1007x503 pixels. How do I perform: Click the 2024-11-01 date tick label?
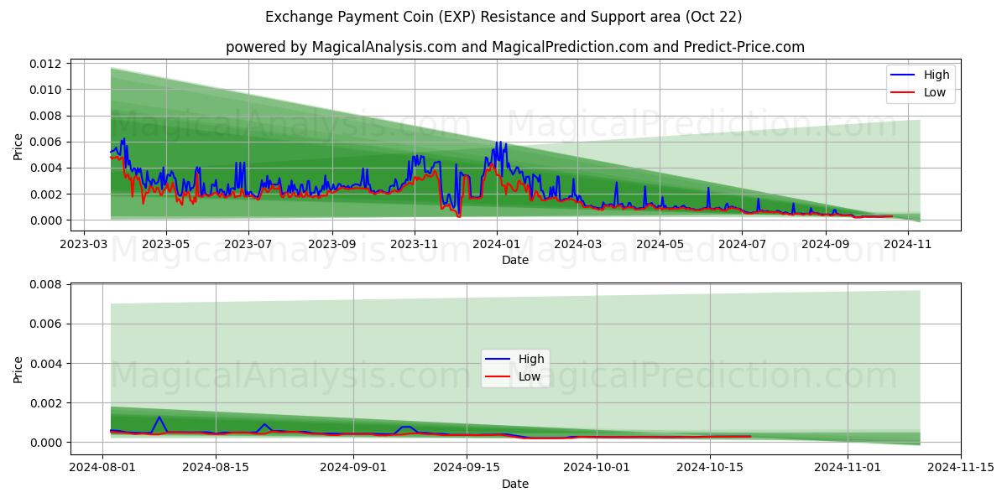click(848, 467)
